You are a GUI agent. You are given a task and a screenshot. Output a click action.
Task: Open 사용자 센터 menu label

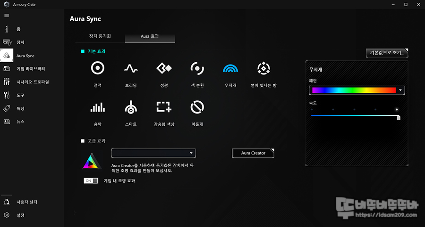click(x=27, y=202)
